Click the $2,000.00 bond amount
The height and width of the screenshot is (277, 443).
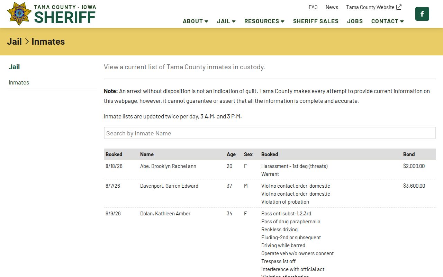pos(414,166)
